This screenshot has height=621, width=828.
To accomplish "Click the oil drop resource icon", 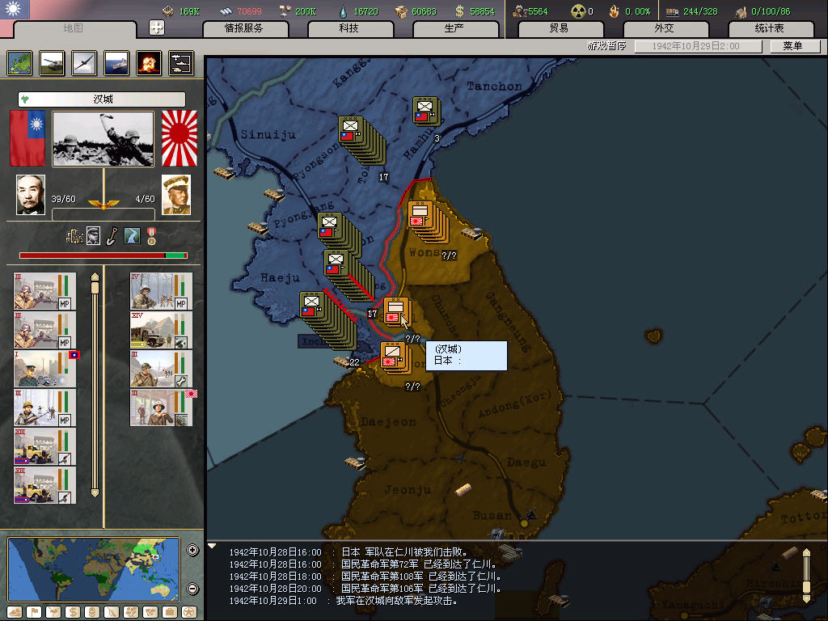I will [344, 11].
